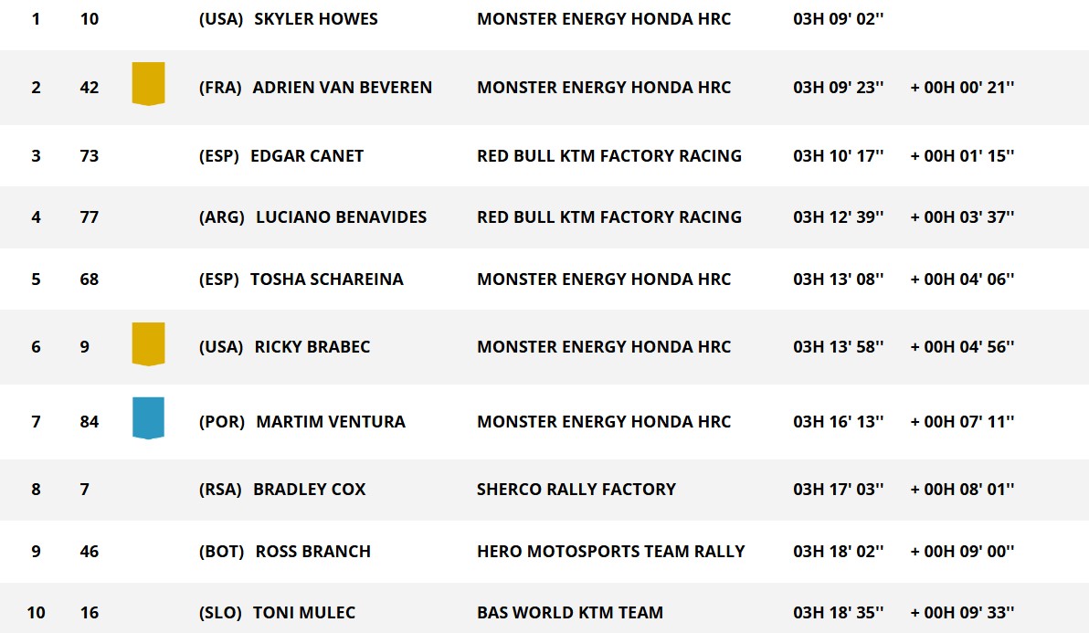
Task: Click Monster Energy Honda HRC for Ventura
Action: [x=603, y=422]
